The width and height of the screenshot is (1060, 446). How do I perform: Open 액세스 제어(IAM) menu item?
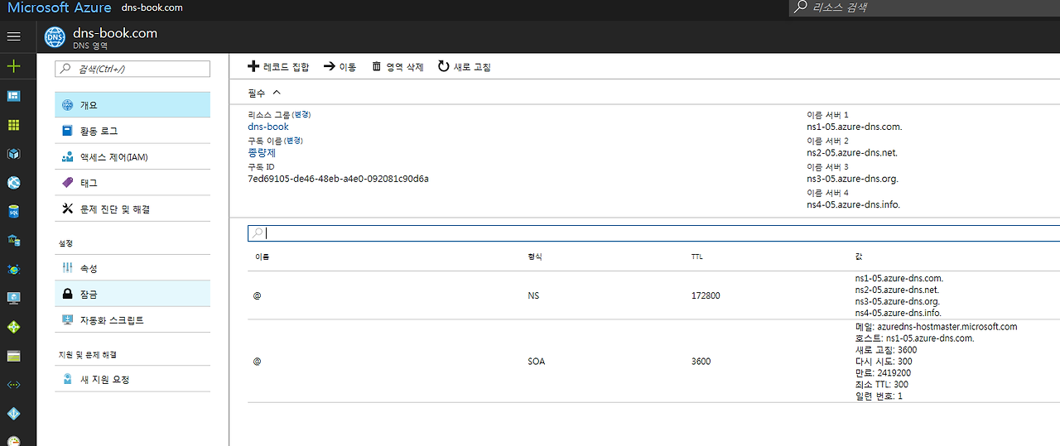(132, 156)
